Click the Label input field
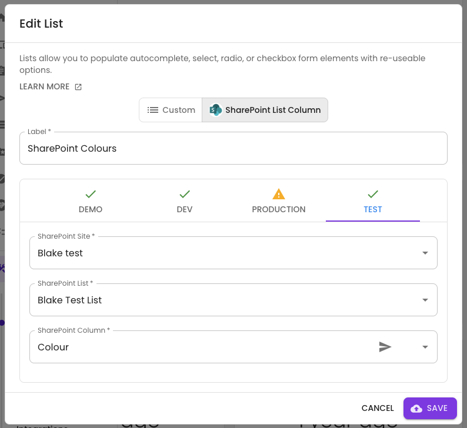 233,148
